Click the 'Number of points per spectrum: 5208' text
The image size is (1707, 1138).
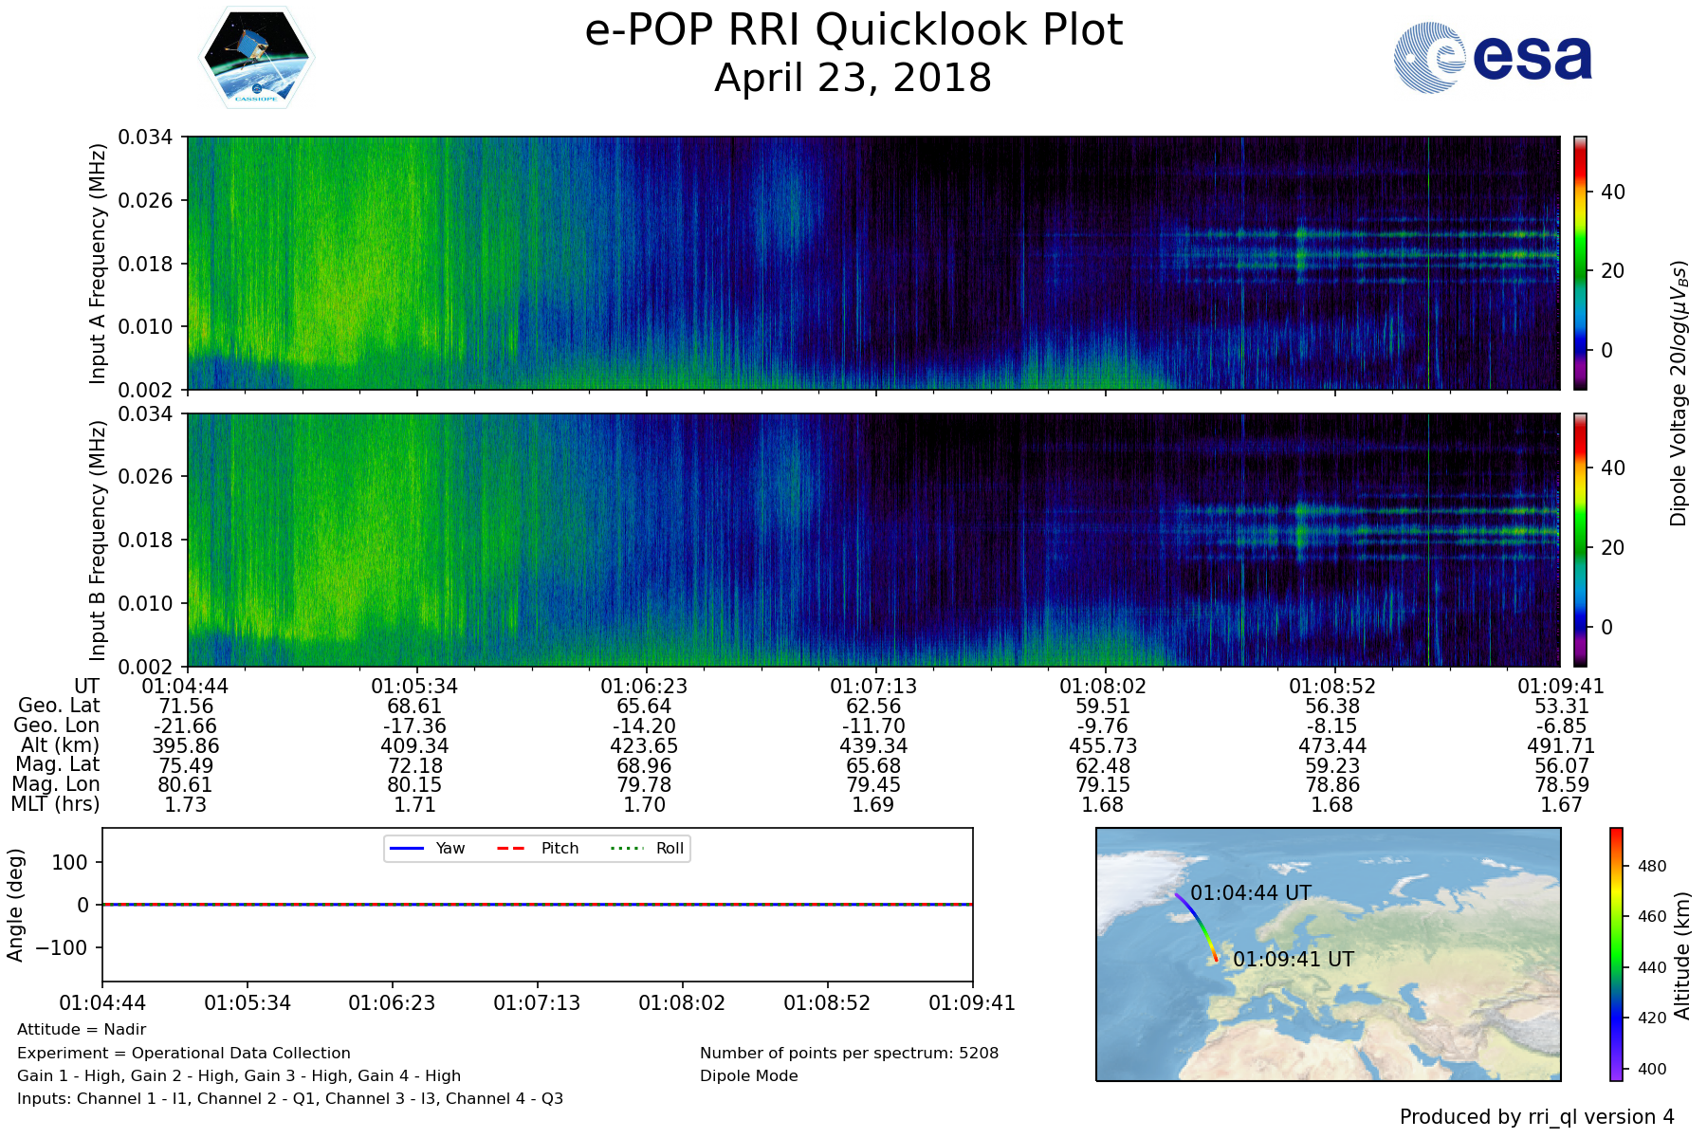[849, 1054]
